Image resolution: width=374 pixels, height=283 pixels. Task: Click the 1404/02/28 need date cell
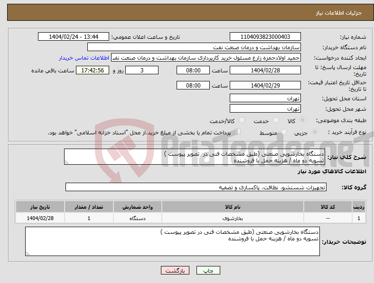pos(40,218)
